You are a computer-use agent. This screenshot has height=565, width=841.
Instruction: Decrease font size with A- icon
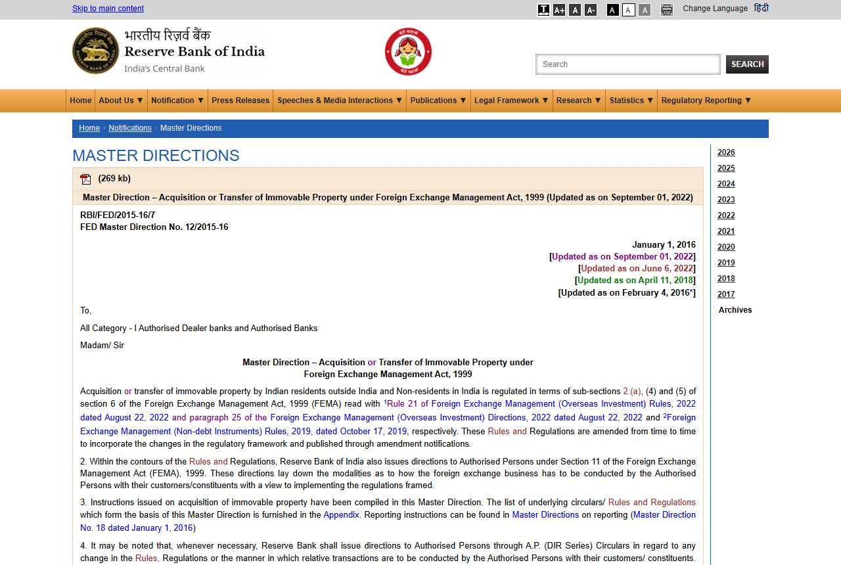pos(591,10)
